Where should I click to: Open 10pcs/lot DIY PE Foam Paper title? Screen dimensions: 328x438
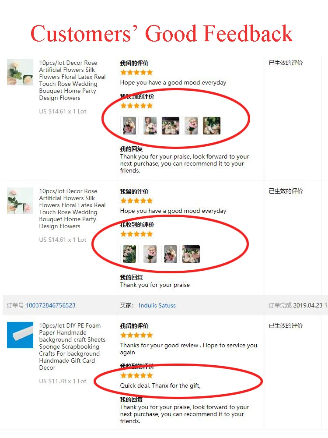pos(72,346)
